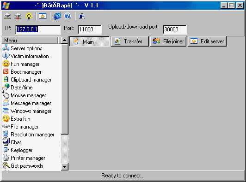Open the blue question mark help icon
This screenshot has width=246, height=182.
[x=68, y=16]
